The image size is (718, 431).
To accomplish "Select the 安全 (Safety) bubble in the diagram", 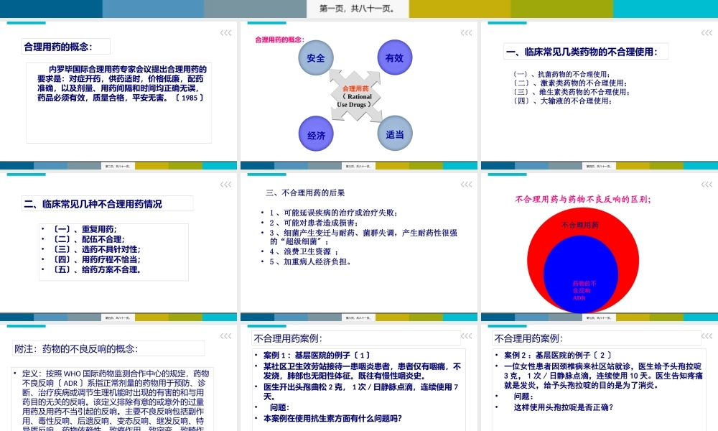I will tap(315, 57).
